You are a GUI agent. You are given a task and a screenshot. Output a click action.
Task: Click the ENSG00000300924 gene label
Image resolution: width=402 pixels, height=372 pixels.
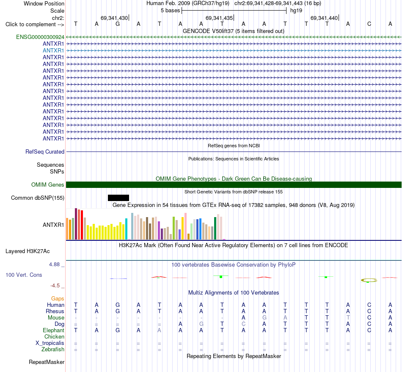point(40,37)
